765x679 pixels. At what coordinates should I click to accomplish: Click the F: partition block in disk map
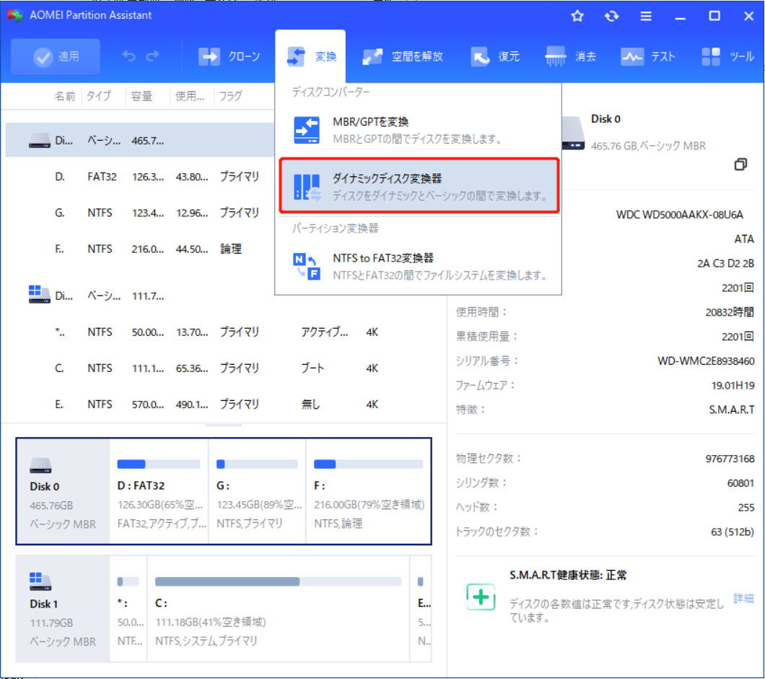pyautogui.click(x=368, y=491)
